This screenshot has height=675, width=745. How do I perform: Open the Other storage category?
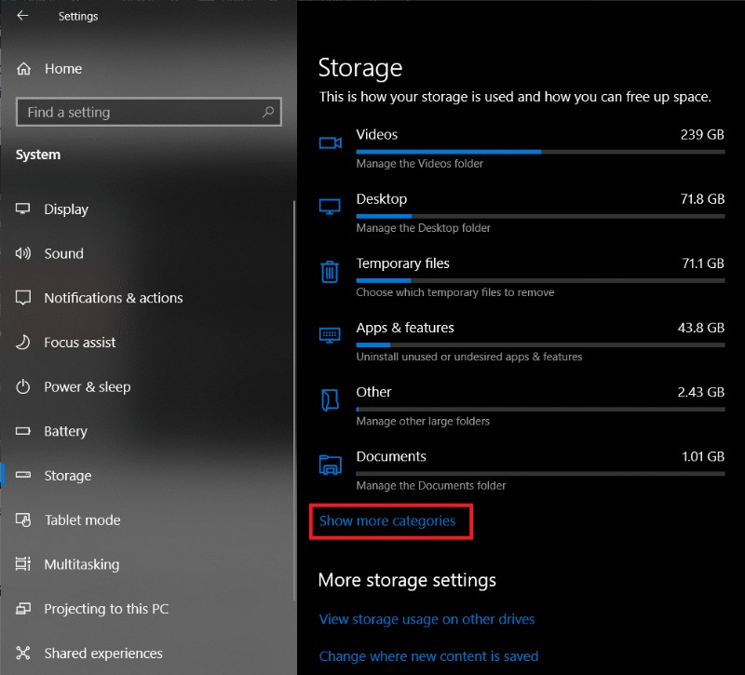pyautogui.click(x=521, y=406)
